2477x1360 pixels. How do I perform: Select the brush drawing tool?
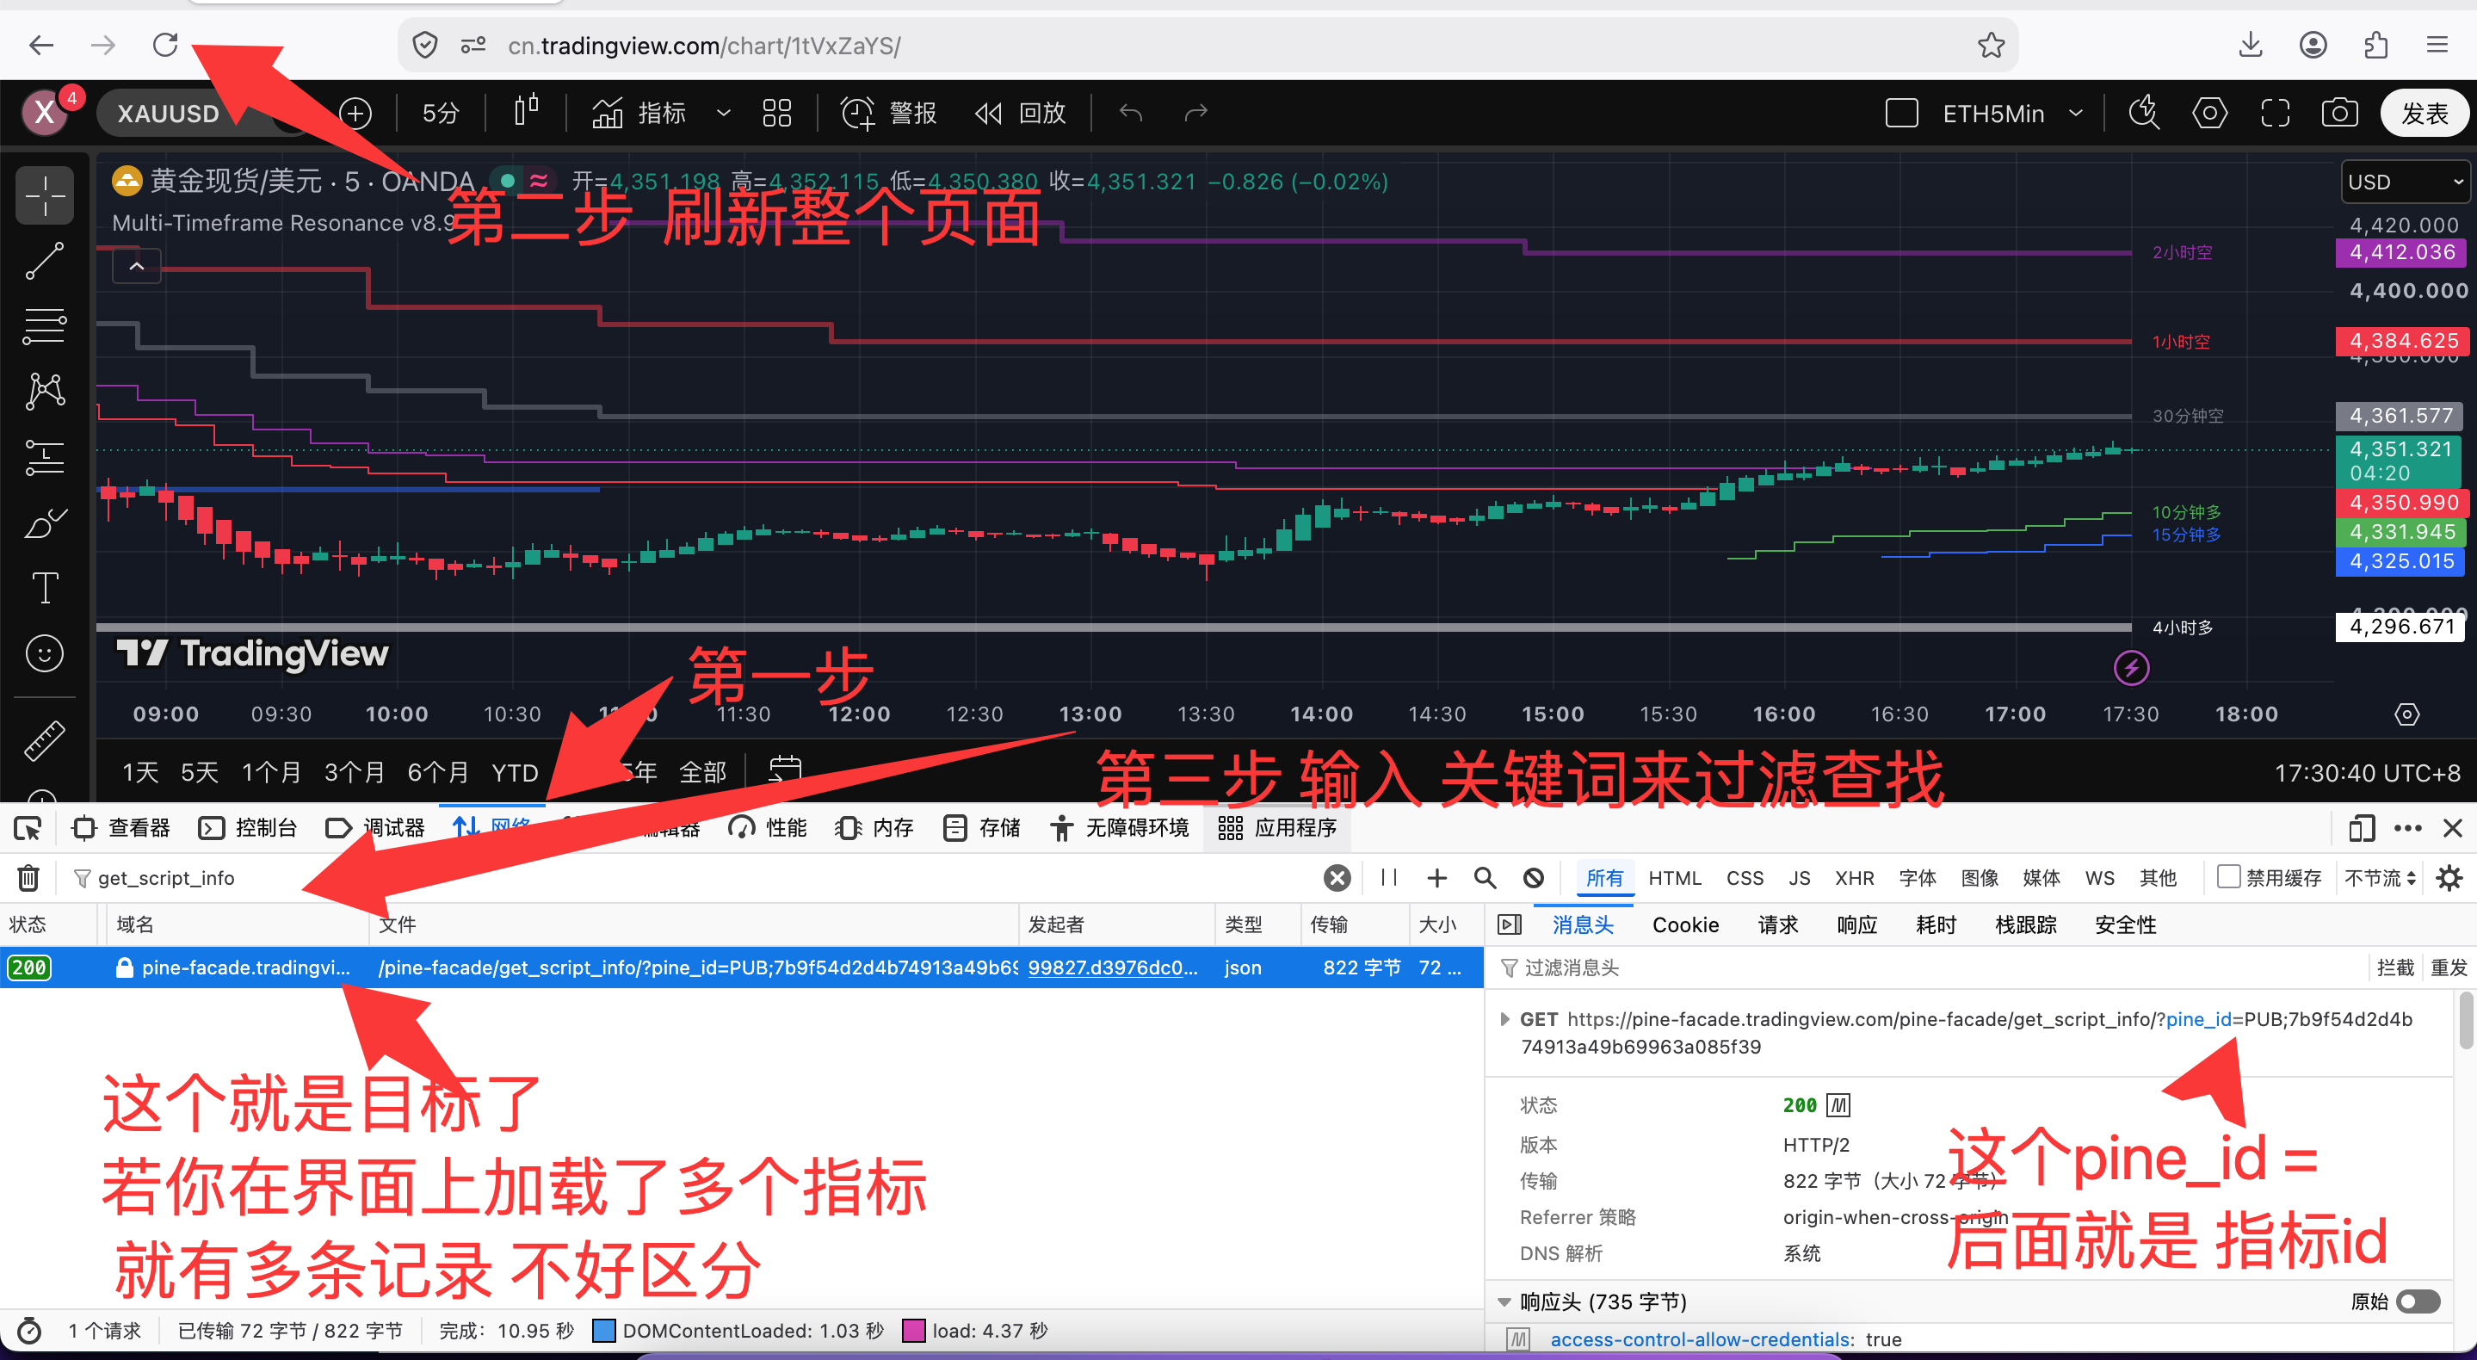tap(44, 522)
